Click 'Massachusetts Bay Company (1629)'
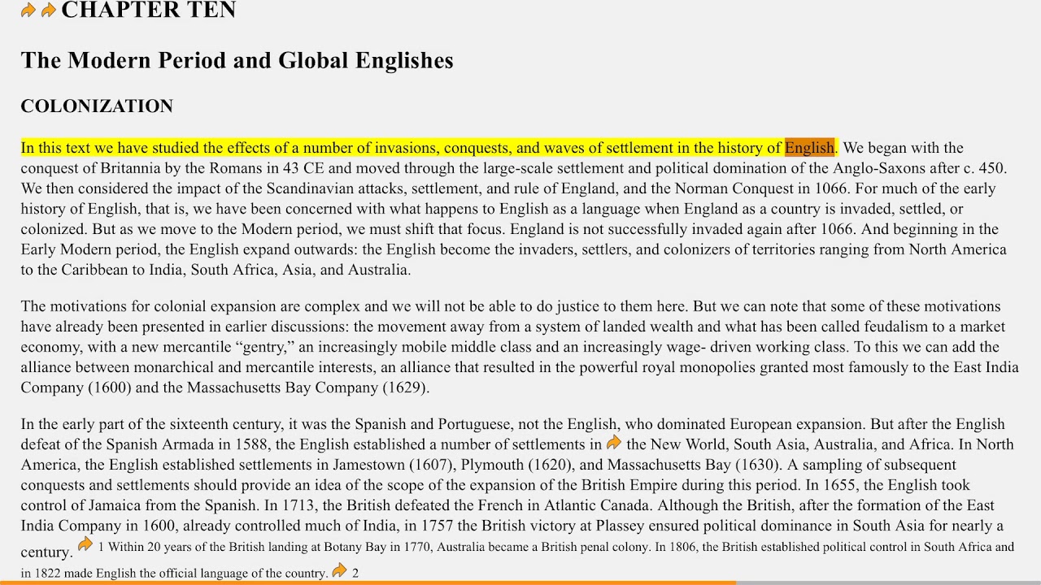Screen dimensions: 1041x585 [x=307, y=388]
